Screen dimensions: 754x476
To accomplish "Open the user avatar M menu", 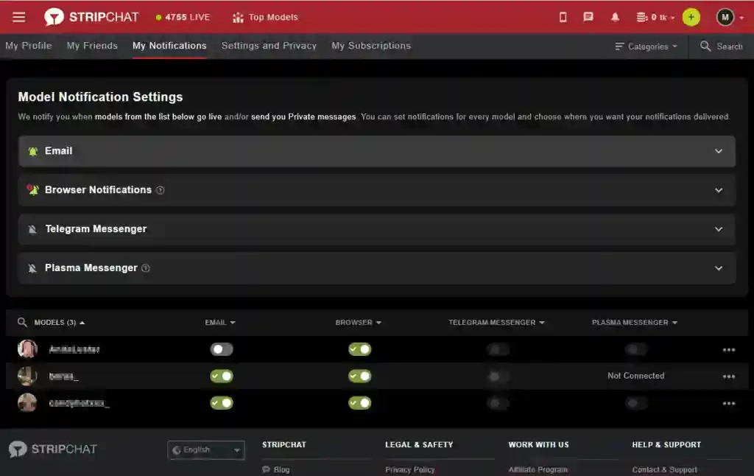I will pyautogui.click(x=725, y=18).
